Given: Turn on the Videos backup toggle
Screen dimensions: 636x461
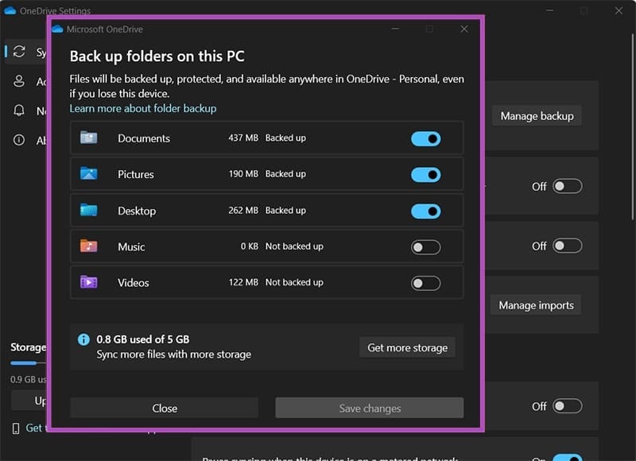Looking at the screenshot, I should pos(426,282).
